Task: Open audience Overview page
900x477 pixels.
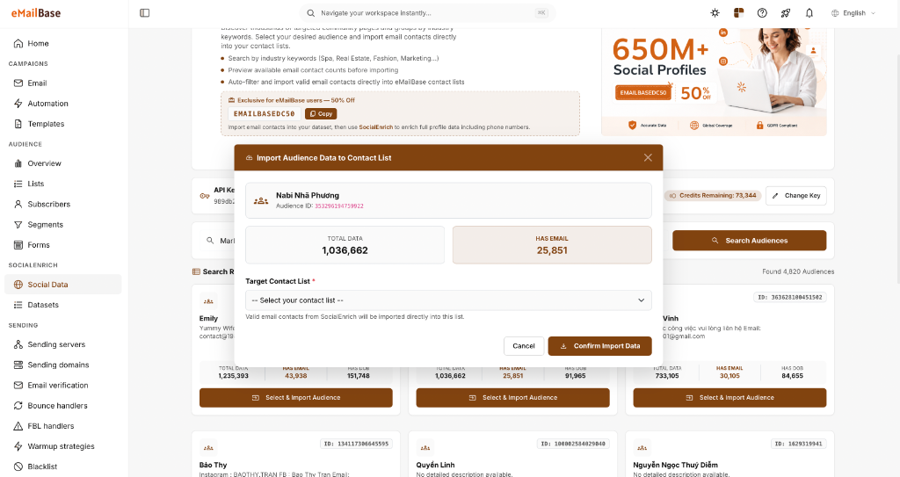Action: [x=63, y=163]
